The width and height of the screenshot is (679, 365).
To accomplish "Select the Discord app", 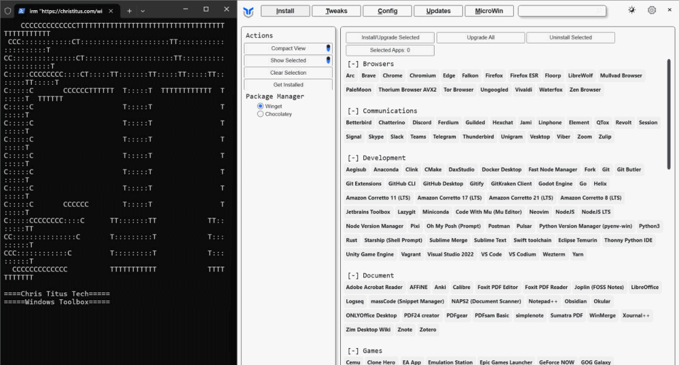I will coord(422,123).
